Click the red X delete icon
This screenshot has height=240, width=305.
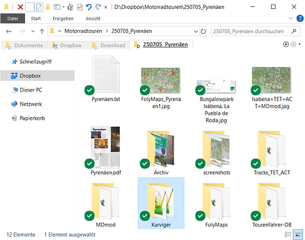[21, 7]
